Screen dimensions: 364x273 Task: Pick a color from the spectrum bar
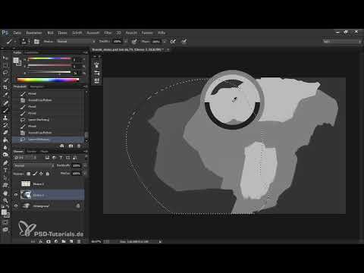tap(48, 80)
